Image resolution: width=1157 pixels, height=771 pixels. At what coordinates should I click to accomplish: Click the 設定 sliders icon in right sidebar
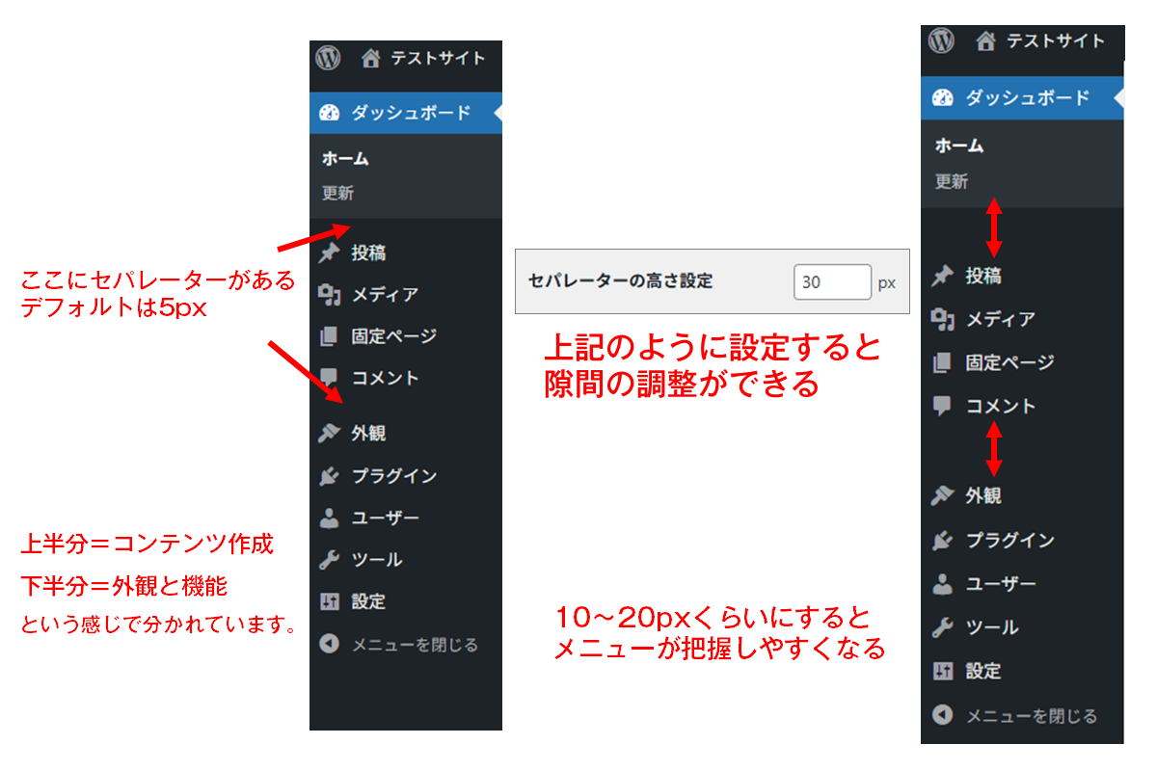pos(942,671)
